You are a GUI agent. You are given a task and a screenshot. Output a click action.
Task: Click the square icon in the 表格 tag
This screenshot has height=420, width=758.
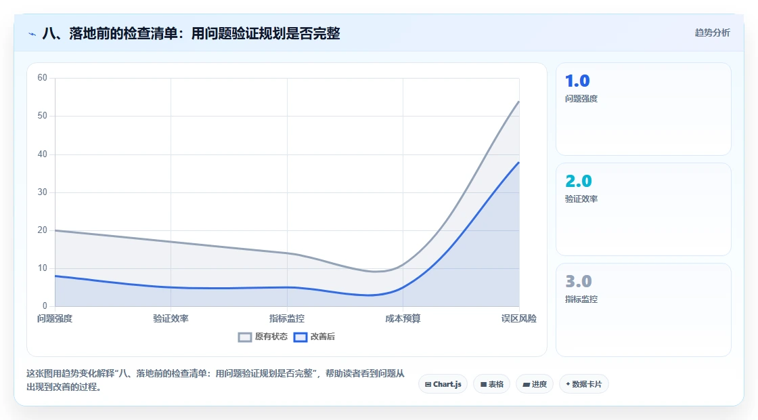tap(483, 385)
